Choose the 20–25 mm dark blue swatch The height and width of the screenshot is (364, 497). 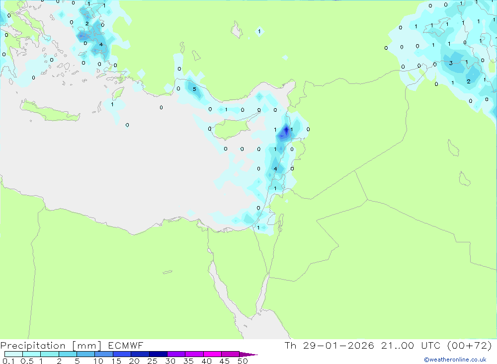(x=140, y=354)
